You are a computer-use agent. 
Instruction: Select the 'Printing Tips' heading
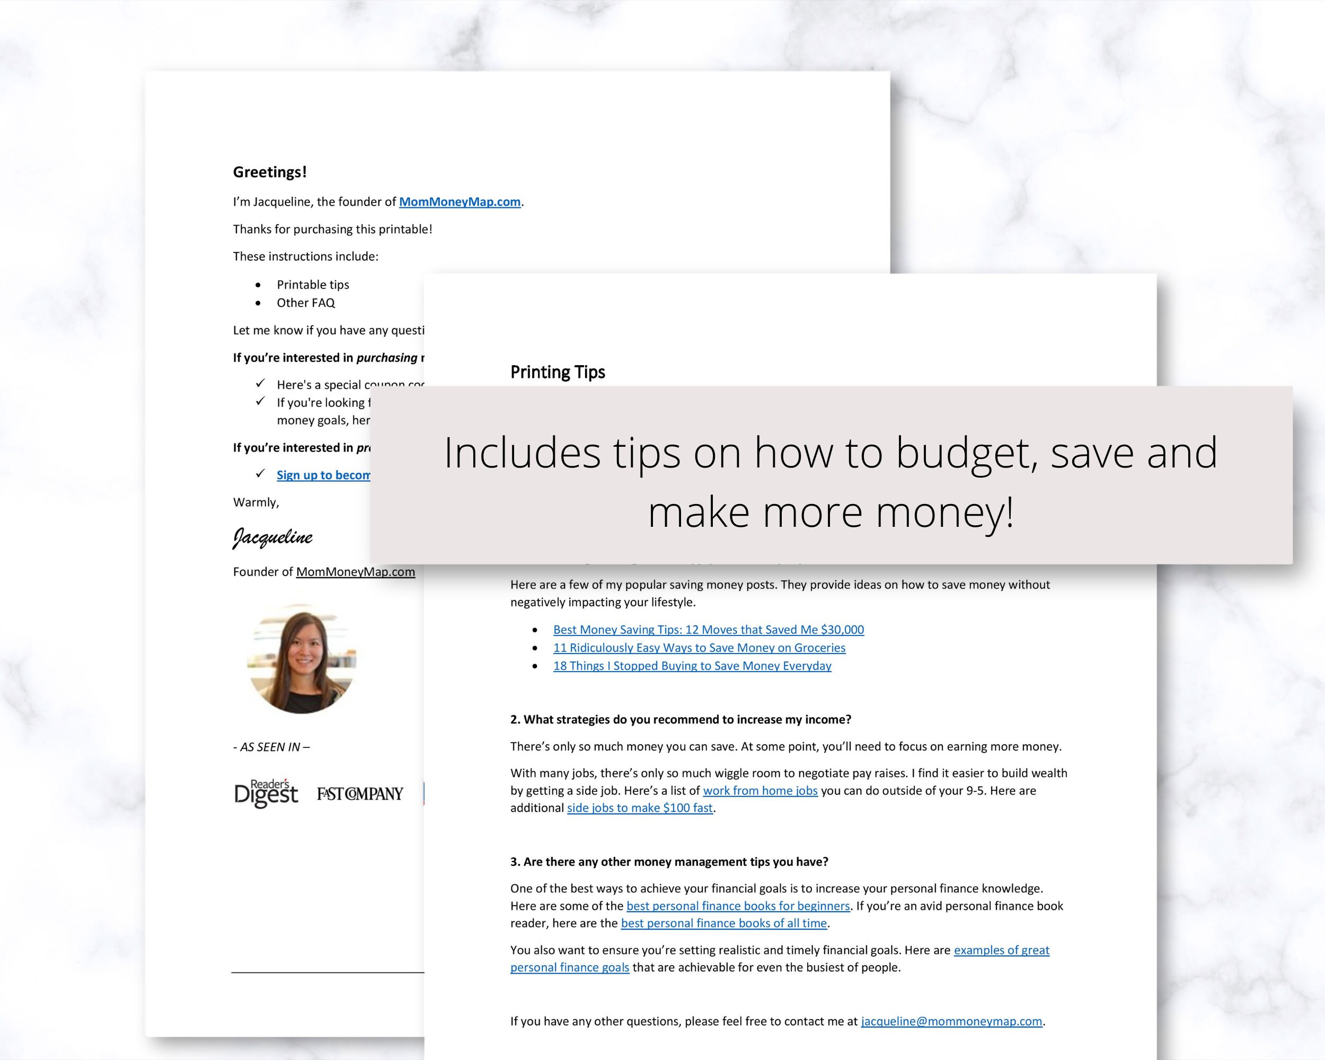click(557, 371)
